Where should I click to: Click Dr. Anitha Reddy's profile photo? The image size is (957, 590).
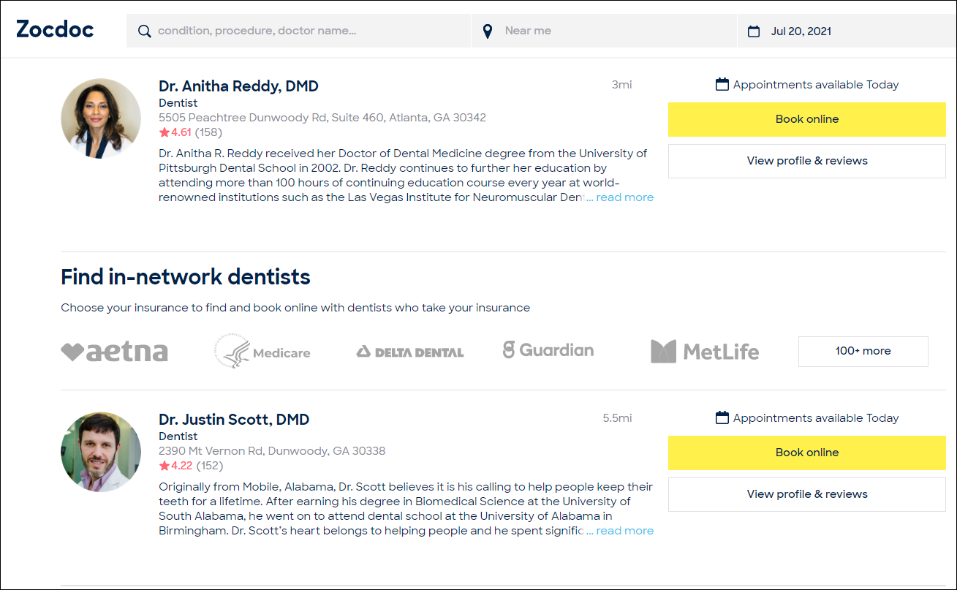pos(101,118)
